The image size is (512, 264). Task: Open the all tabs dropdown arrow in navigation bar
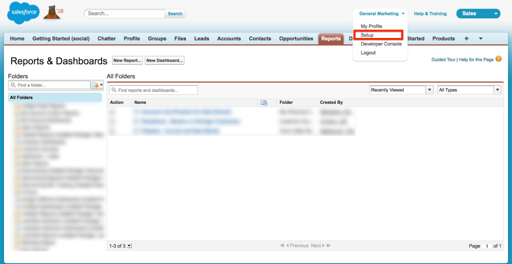pyautogui.click(x=480, y=38)
